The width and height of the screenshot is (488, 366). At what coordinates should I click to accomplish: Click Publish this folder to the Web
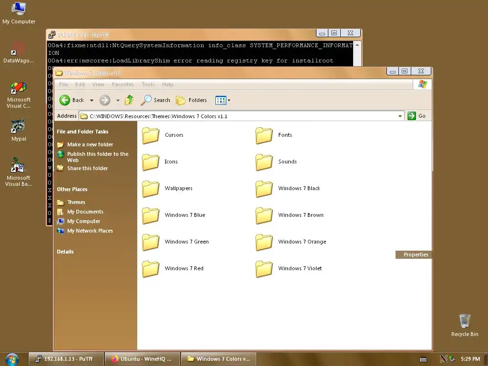tap(93, 157)
